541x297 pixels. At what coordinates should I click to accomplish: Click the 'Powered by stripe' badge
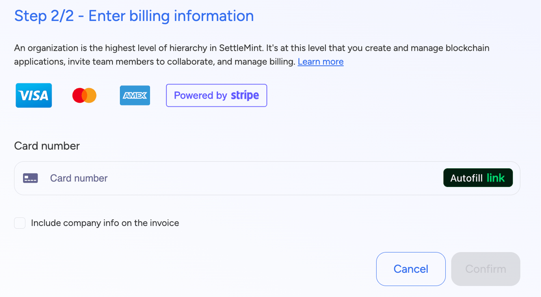(x=216, y=95)
